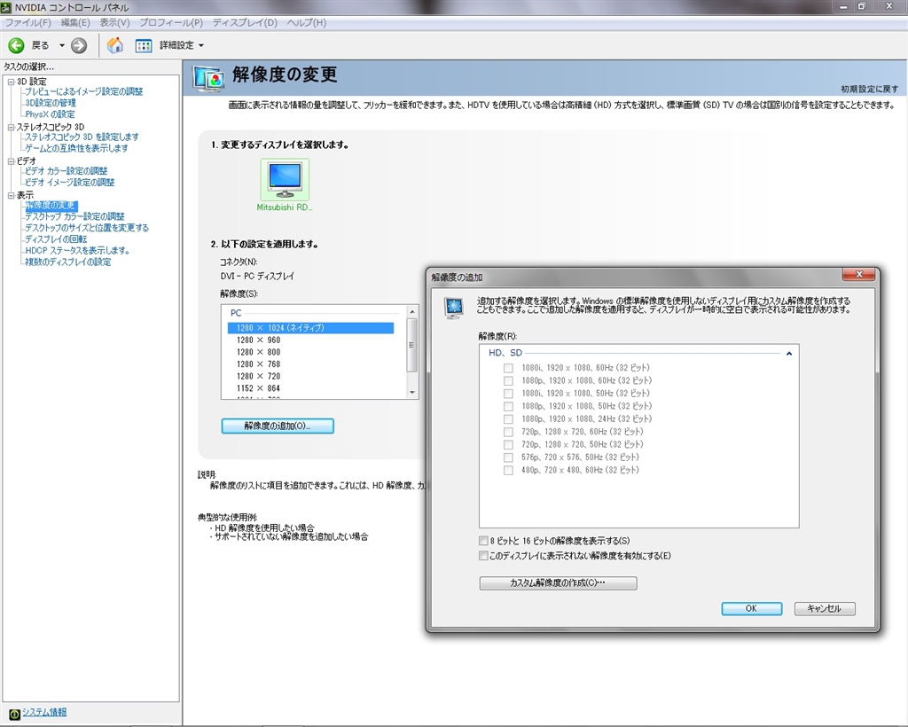Image resolution: width=908 pixels, height=727 pixels.
Task: Collapse the 表示 tree node
Action: [x=11, y=195]
